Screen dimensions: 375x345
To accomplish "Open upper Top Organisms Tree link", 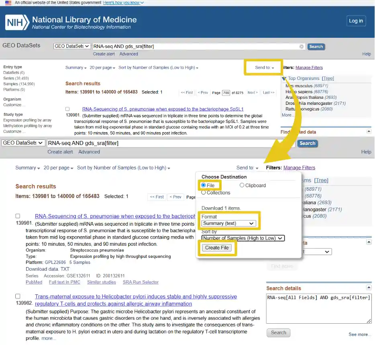I will (328, 78).
